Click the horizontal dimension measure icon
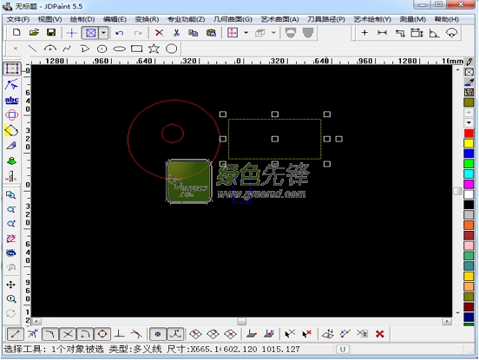 pyautogui.click(x=382, y=33)
